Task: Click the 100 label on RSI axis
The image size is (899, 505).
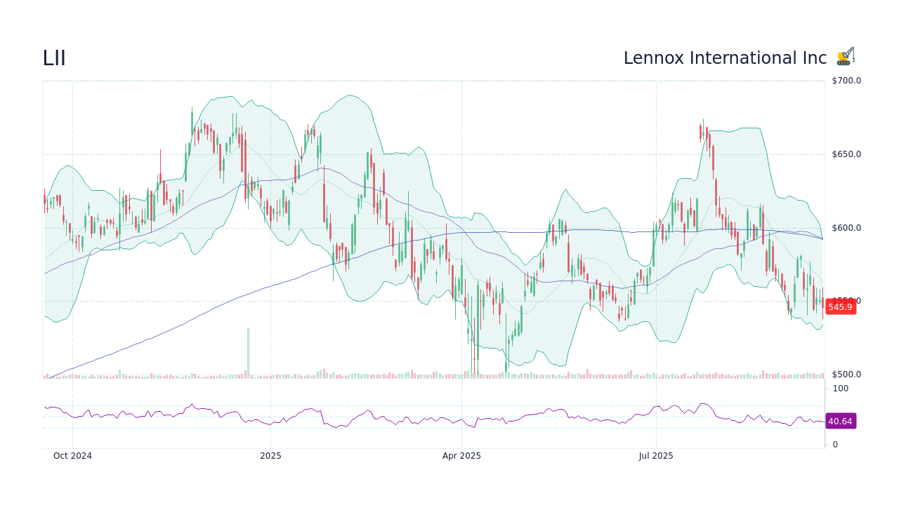Action: [841, 389]
